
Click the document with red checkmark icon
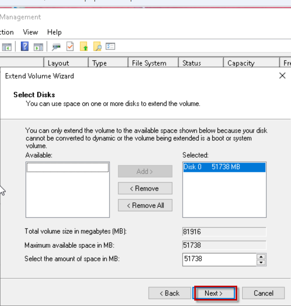click(70, 47)
